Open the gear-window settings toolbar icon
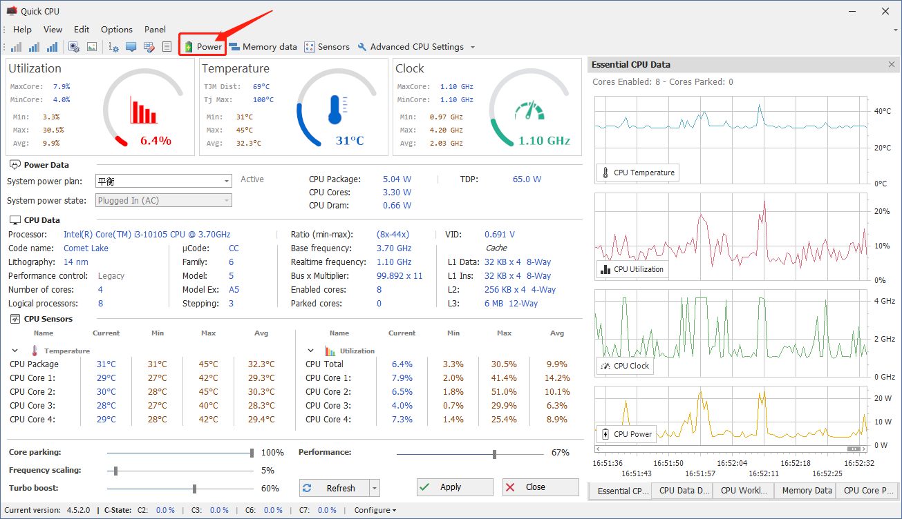This screenshot has width=902, height=519. pyautogui.click(x=74, y=47)
